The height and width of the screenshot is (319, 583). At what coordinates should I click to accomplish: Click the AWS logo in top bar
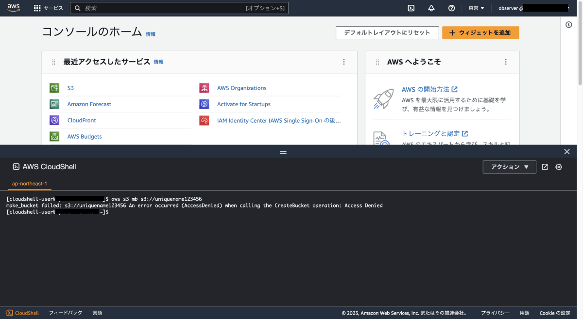[13, 8]
